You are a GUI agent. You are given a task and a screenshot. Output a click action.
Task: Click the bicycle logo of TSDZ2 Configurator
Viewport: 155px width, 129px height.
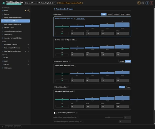4,3
